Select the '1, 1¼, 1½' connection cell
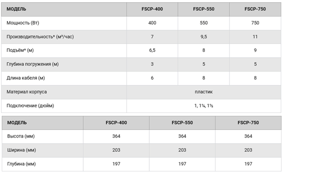This screenshot has width=312, height=173. (x=204, y=106)
